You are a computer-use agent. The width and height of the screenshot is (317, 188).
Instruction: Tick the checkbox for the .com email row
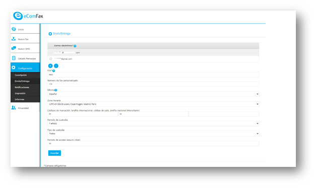tap(50, 52)
